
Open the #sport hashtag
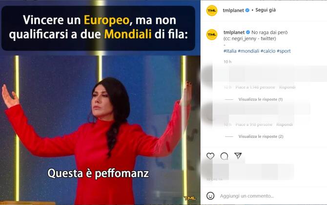pyautogui.click(x=284, y=51)
